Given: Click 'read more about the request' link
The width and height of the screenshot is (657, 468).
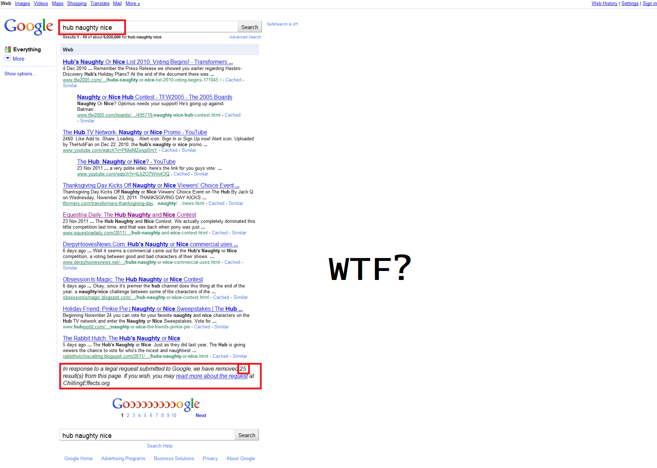Looking at the screenshot, I should coord(212,376).
